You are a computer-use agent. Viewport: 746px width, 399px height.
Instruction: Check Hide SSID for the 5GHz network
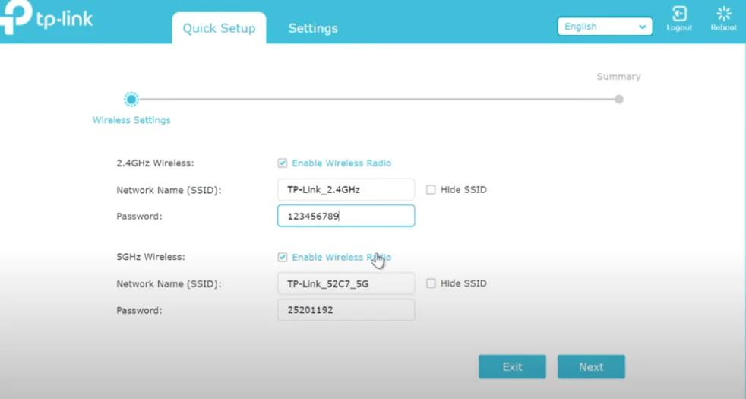431,283
